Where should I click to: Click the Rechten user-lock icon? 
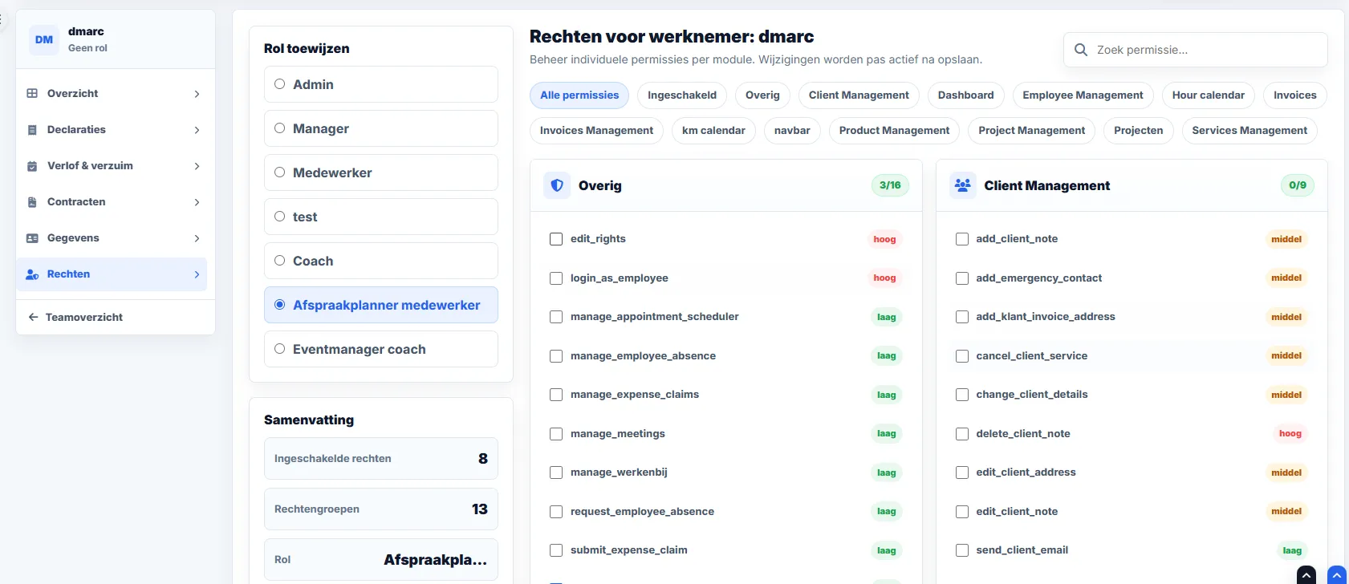[32, 274]
